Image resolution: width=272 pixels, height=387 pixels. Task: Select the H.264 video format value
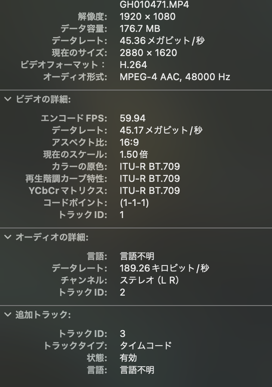coord(133,65)
